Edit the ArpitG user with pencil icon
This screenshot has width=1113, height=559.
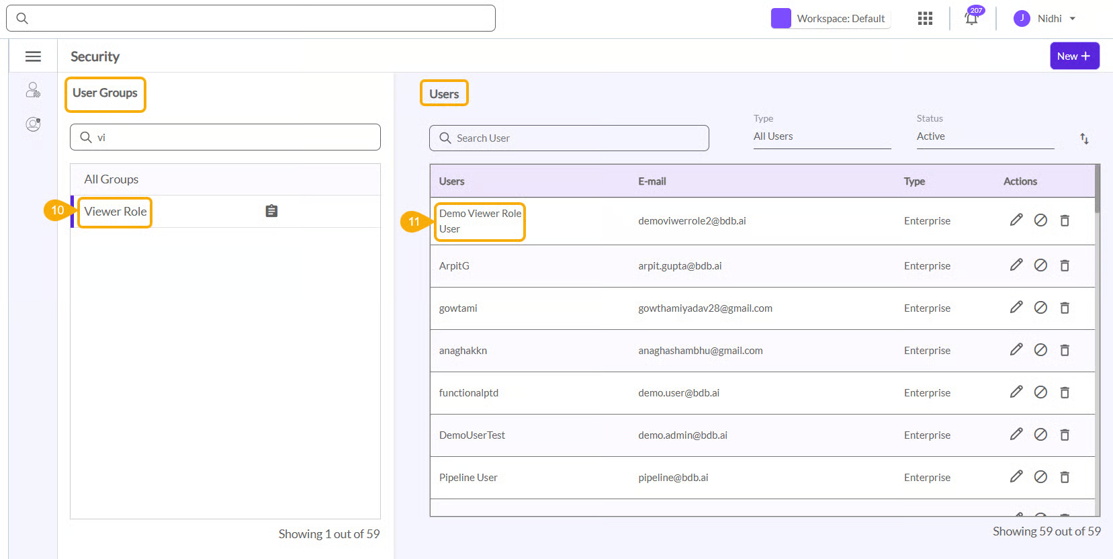pyautogui.click(x=1016, y=265)
